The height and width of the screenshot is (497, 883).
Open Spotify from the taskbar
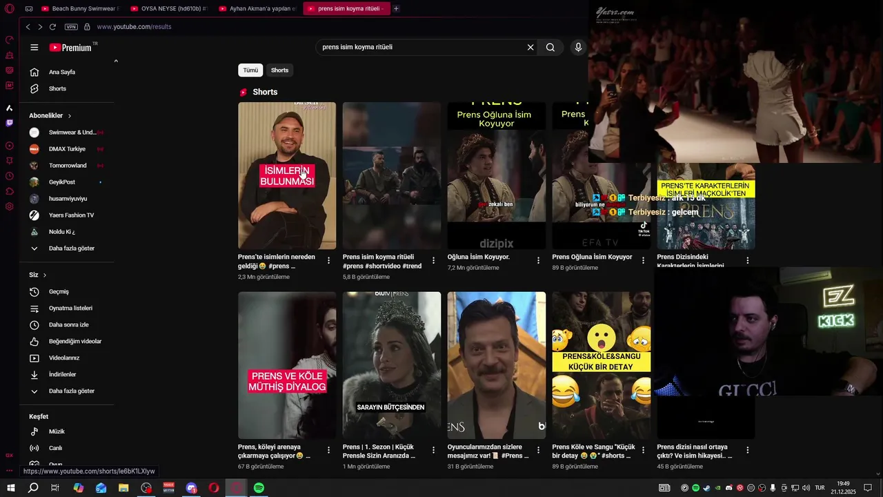coord(259,488)
